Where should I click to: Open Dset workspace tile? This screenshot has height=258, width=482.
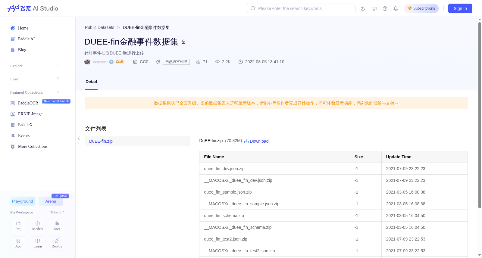pos(57,226)
